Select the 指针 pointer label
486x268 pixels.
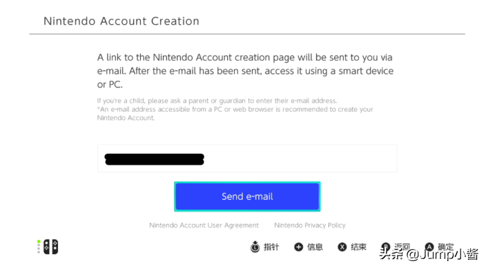click(271, 247)
